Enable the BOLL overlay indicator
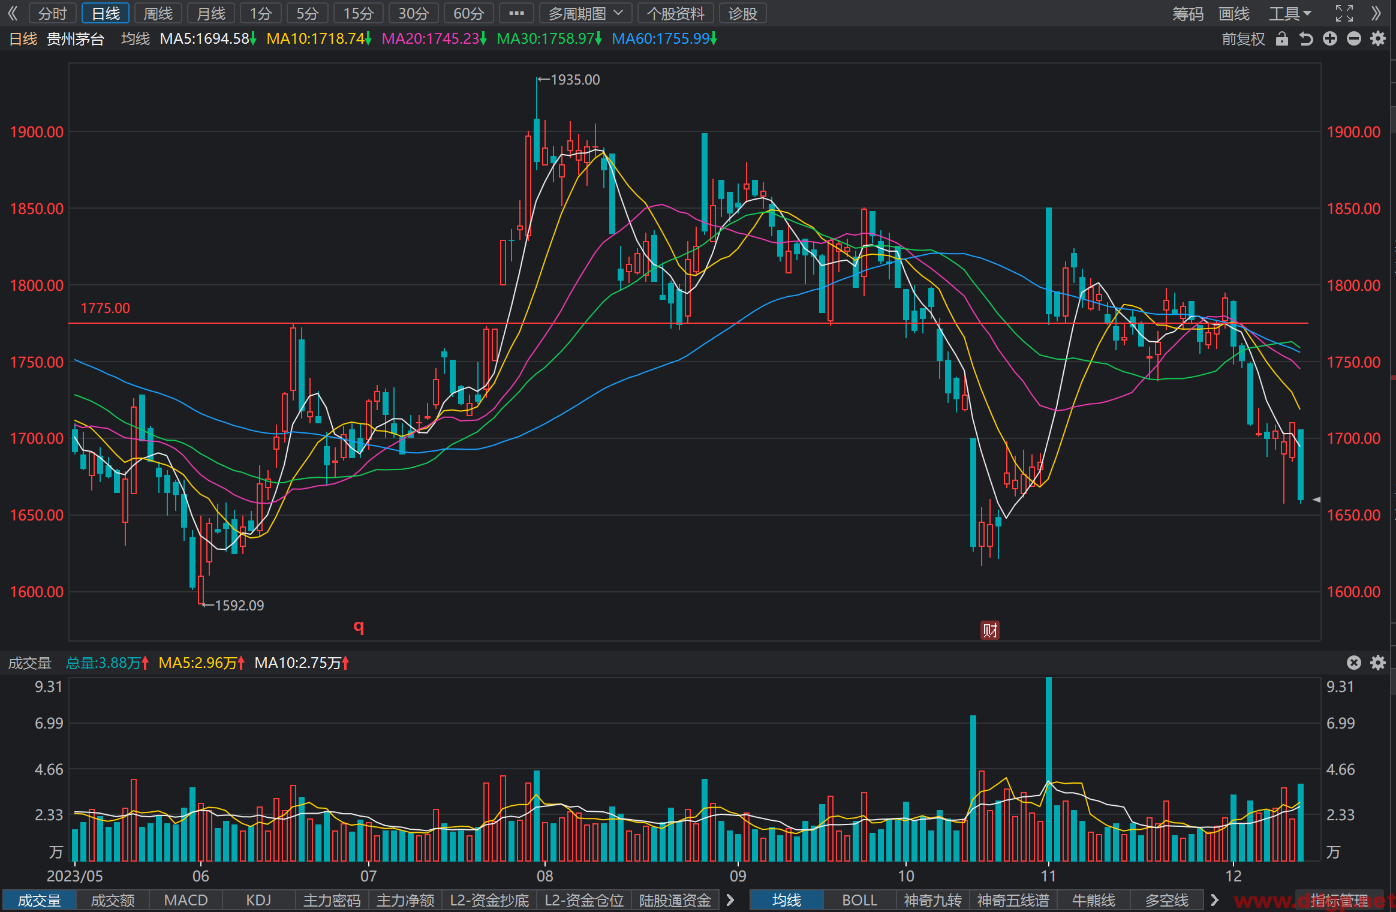Viewport: 1396px width, 912px height. 859,900
